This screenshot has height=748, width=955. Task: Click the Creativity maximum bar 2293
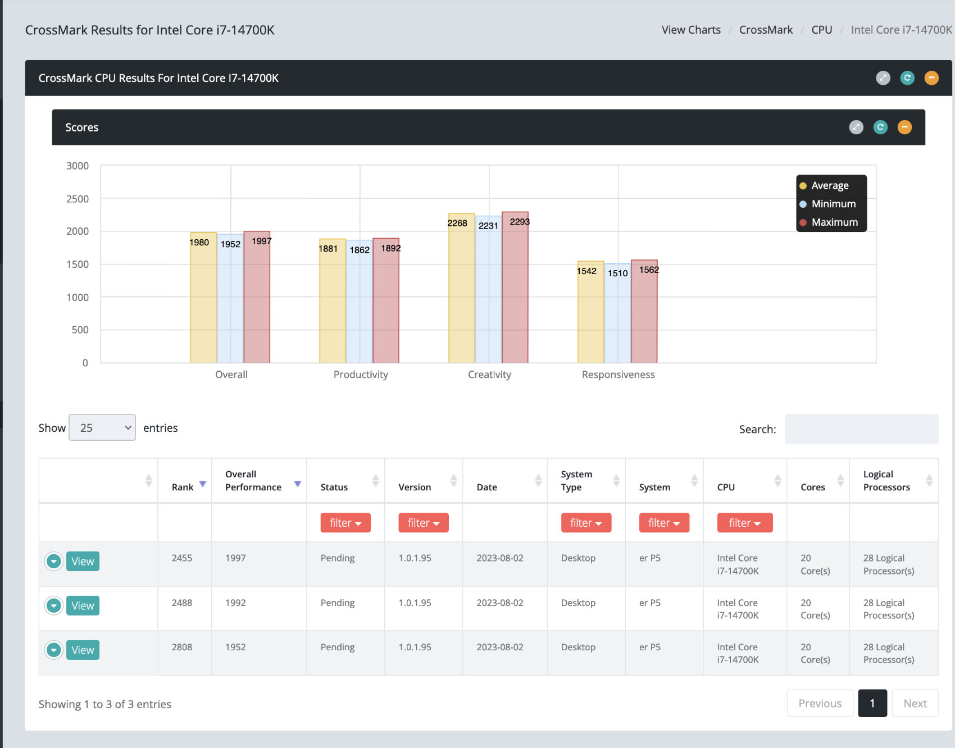[x=515, y=288]
